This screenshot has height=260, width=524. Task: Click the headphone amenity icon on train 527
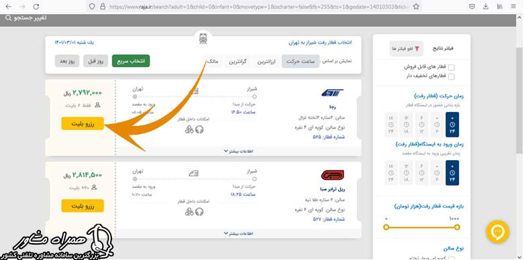click(x=199, y=212)
